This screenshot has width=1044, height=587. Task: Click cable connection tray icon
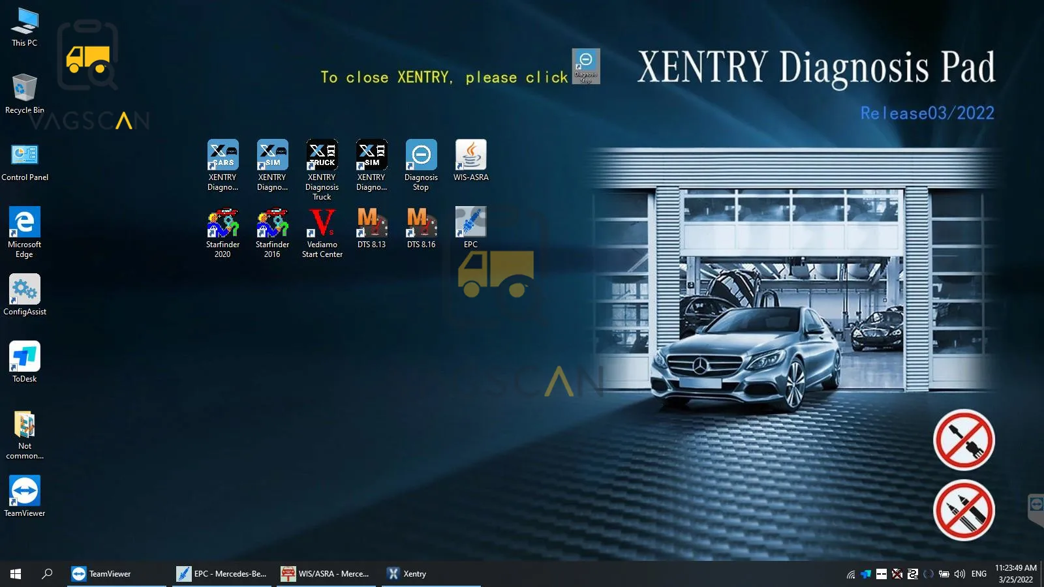tap(913, 575)
